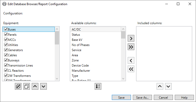Add selected column with single right arrow
The image size is (196, 102).
(x=131, y=38)
